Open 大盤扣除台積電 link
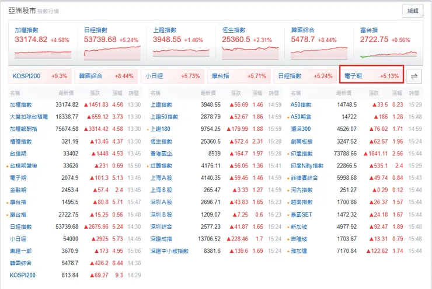432x289 pixels. (x=29, y=117)
